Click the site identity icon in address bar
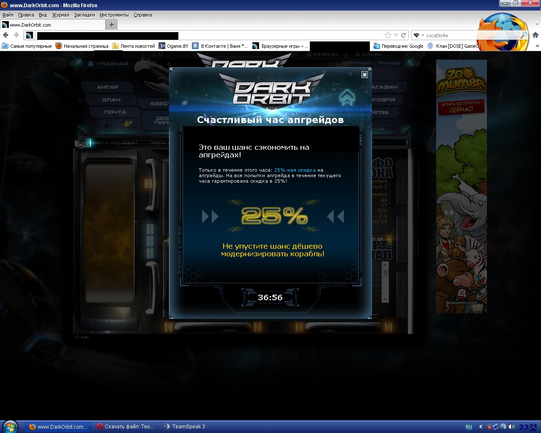The height and width of the screenshot is (433, 541). point(29,36)
